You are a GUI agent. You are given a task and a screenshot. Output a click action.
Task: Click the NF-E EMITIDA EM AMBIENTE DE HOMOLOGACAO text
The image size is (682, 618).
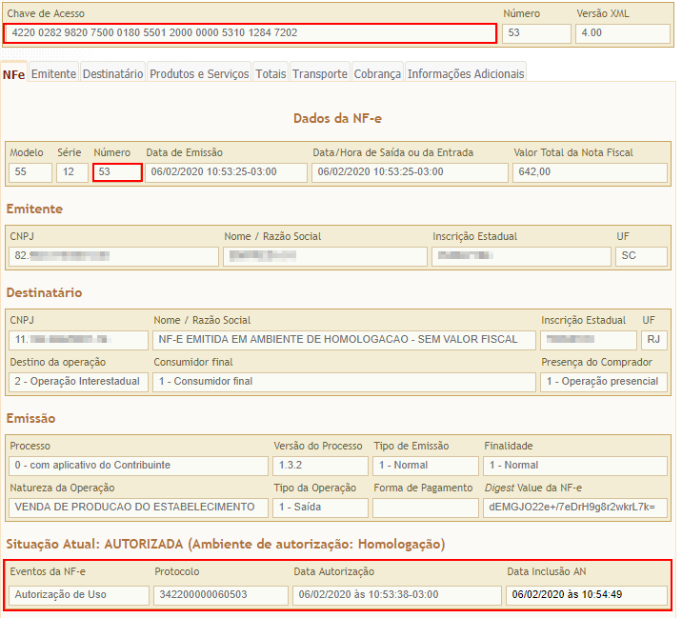click(338, 339)
